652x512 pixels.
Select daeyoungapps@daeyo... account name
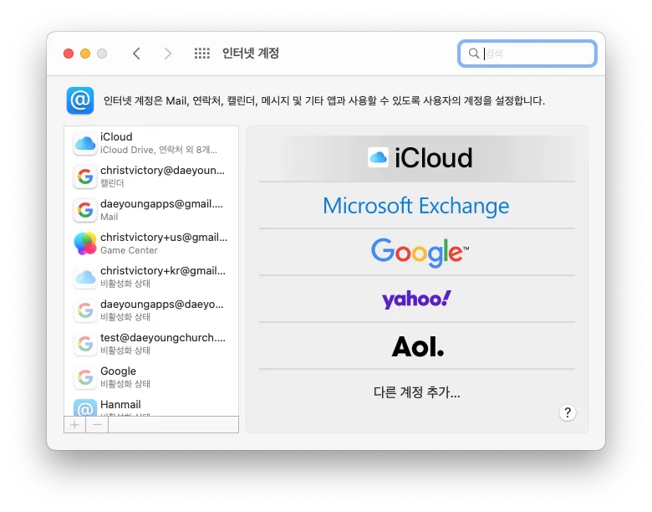162,305
